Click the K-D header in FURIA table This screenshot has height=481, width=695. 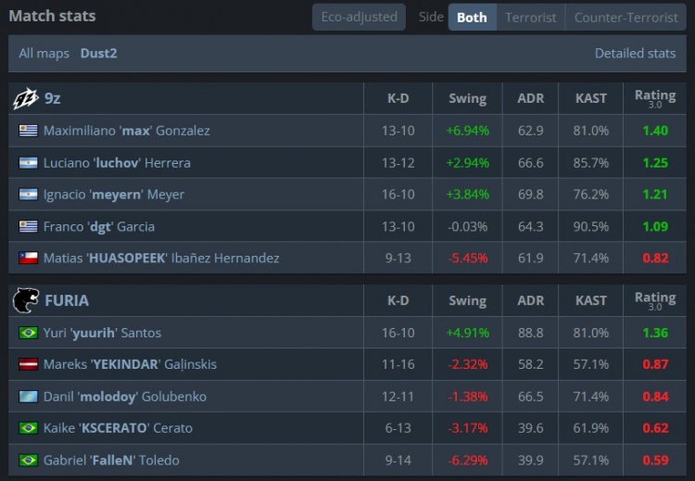[x=398, y=300]
